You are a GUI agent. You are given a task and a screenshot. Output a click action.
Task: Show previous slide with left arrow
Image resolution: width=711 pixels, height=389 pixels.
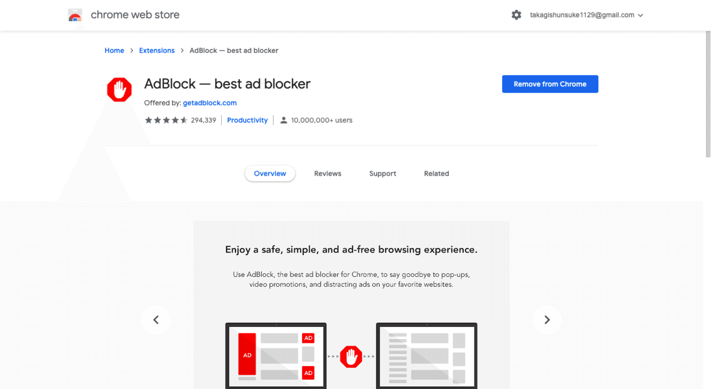156,320
